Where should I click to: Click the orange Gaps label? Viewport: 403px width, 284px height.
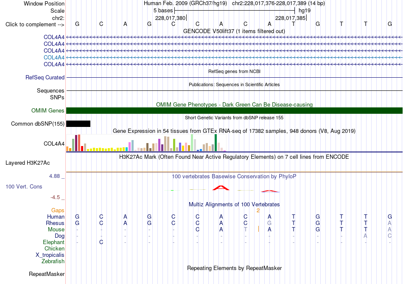(x=58, y=211)
